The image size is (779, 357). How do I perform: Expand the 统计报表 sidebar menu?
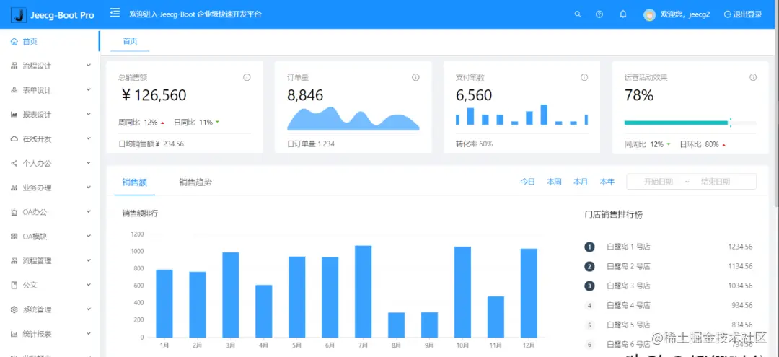click(50, 334)
